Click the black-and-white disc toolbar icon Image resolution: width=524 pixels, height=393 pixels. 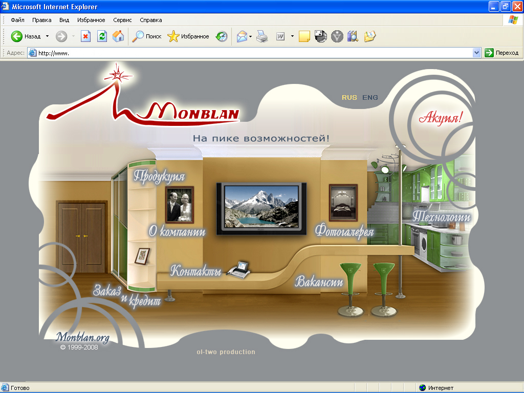point(320,36)
